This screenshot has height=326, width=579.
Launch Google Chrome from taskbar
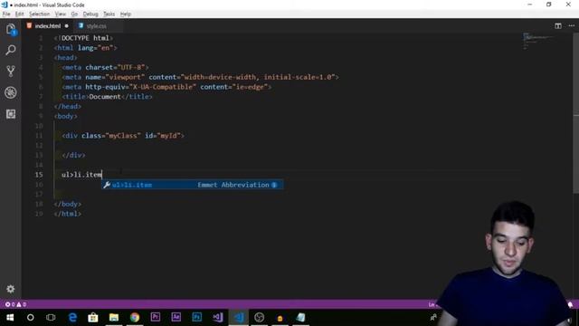point(135,318)
